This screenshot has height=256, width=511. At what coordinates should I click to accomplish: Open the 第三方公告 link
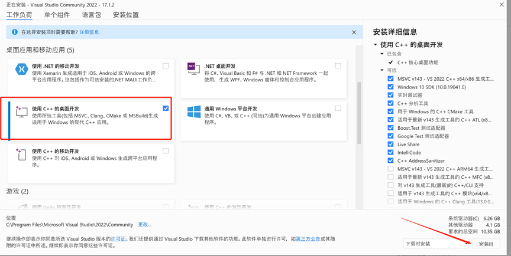point(308,239)
